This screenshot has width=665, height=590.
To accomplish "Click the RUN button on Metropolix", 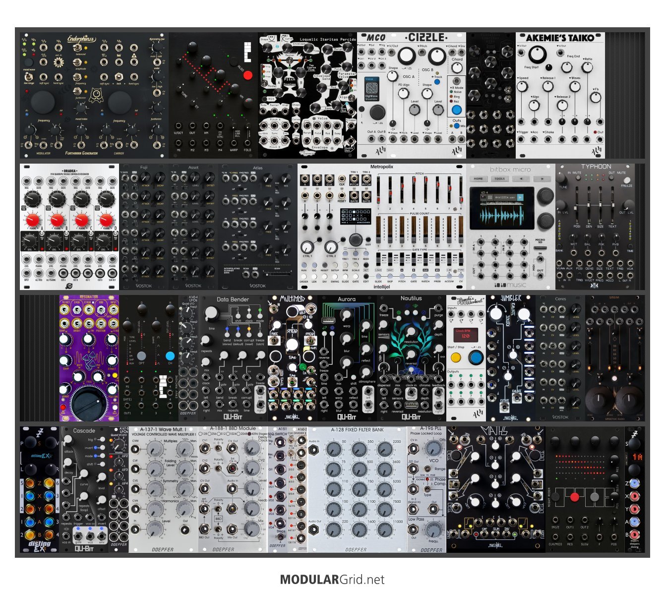I will (x=303, y=265).
